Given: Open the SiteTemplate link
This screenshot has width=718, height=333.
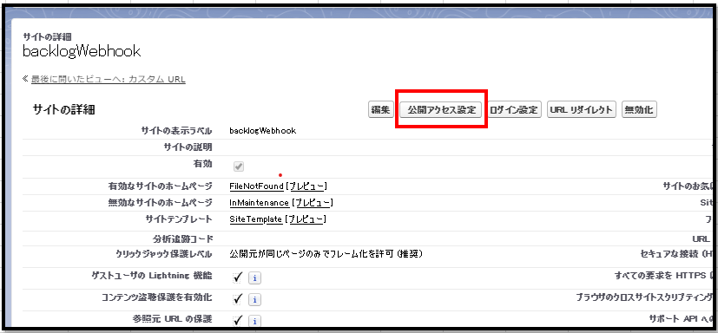Looking at the screenshot, I should 255,219.
